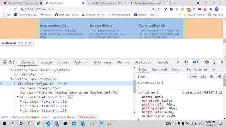
Task: Expand the first li feature node
Action: point(21,101)
